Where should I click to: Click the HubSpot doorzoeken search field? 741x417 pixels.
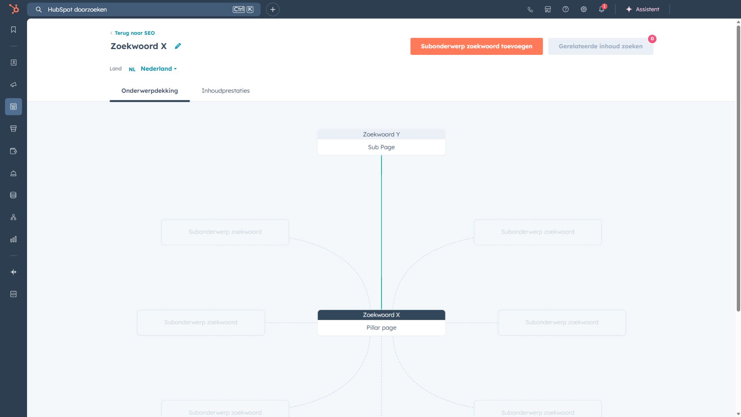click(144, 9)
